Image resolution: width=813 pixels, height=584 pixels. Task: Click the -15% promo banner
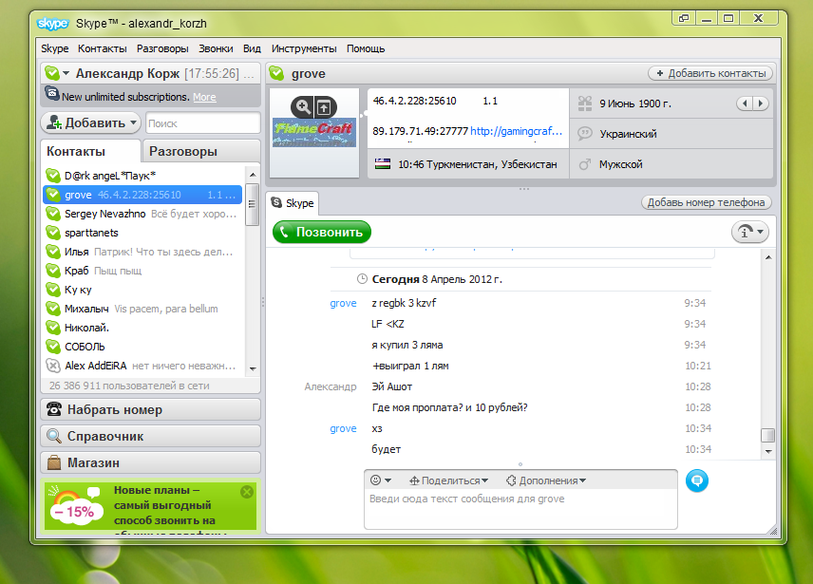[150, 506]
